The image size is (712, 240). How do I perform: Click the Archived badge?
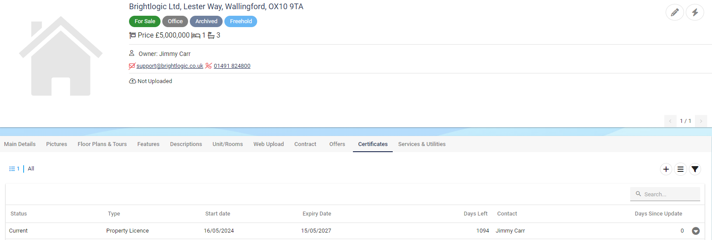click(x=206, y=21)
